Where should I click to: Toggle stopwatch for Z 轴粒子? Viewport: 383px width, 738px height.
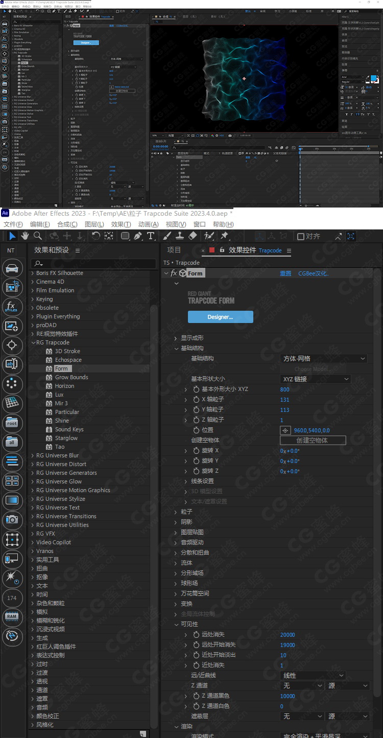coord(196,420)
